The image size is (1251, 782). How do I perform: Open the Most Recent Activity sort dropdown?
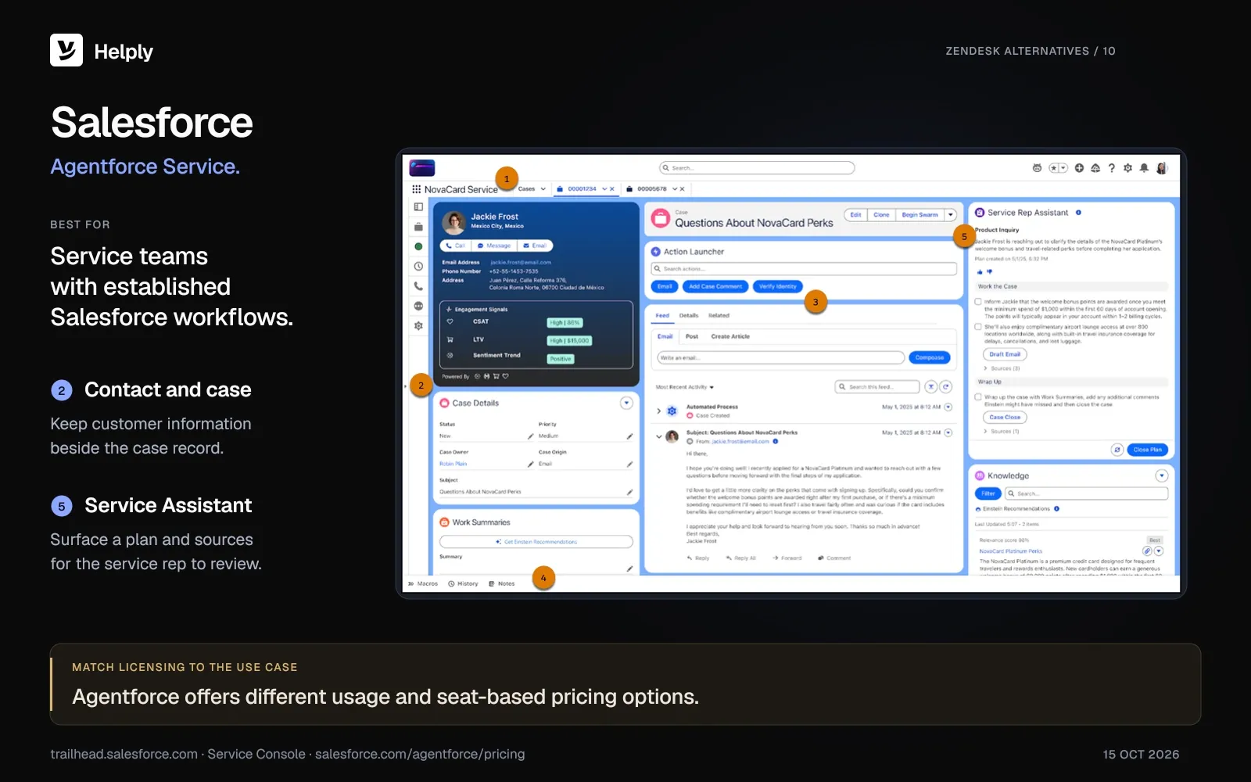tap(685, 387)
